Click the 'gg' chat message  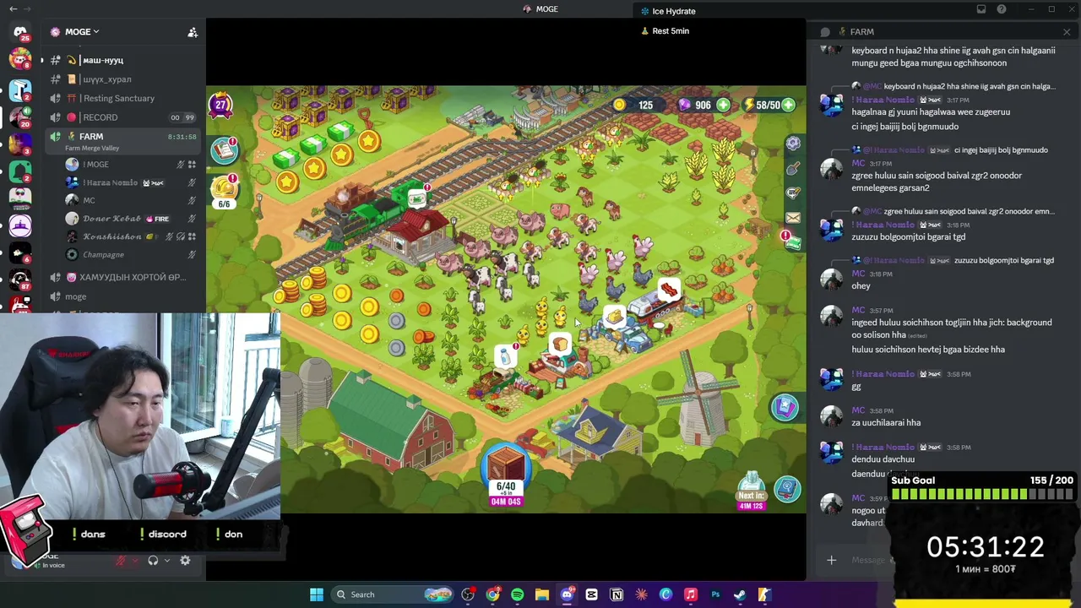click(856, 387)
